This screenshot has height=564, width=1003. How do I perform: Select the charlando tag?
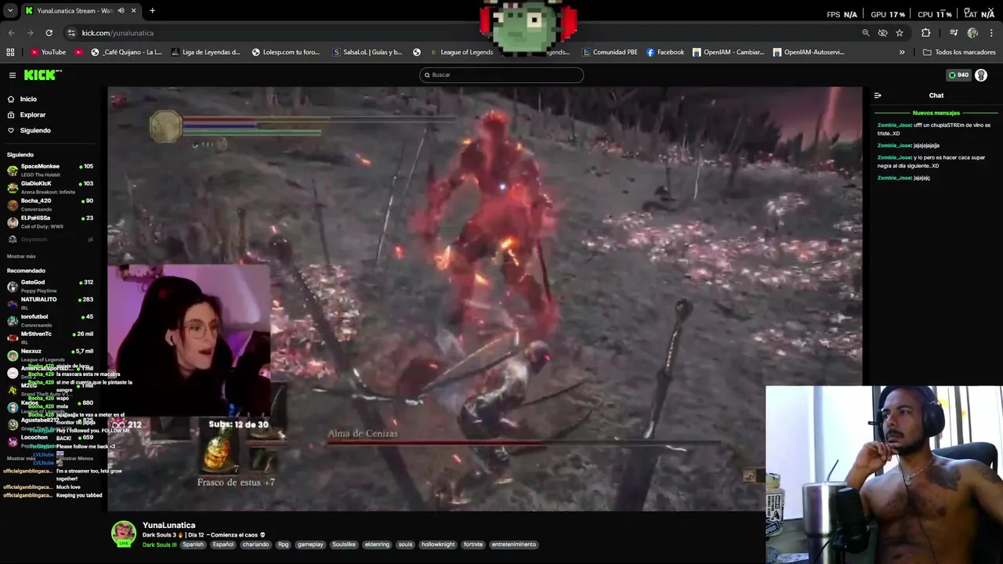point(255,544)
